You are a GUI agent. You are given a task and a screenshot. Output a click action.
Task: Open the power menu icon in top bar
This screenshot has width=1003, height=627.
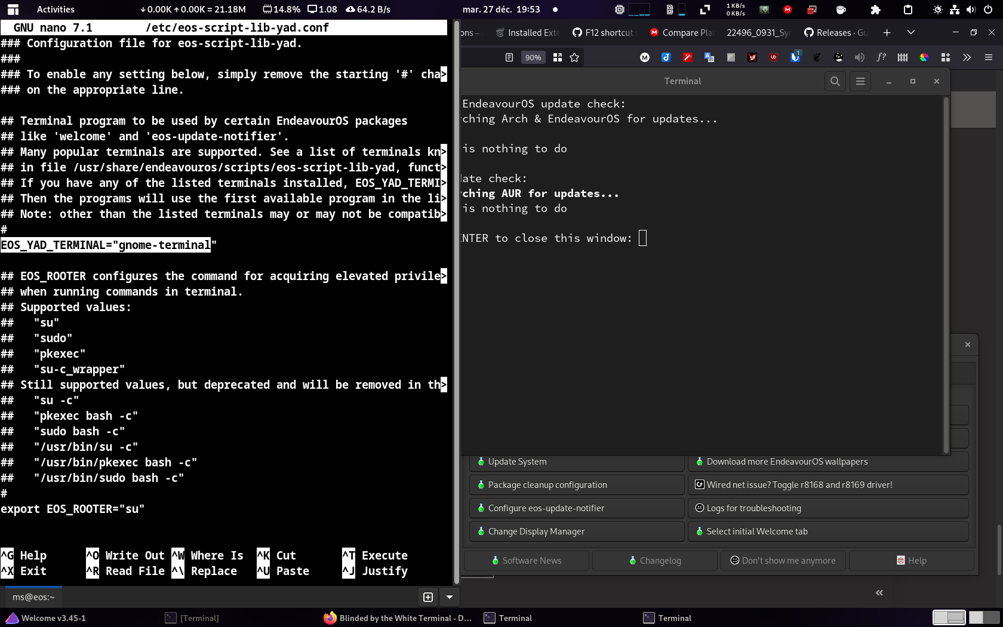point(987,10)
